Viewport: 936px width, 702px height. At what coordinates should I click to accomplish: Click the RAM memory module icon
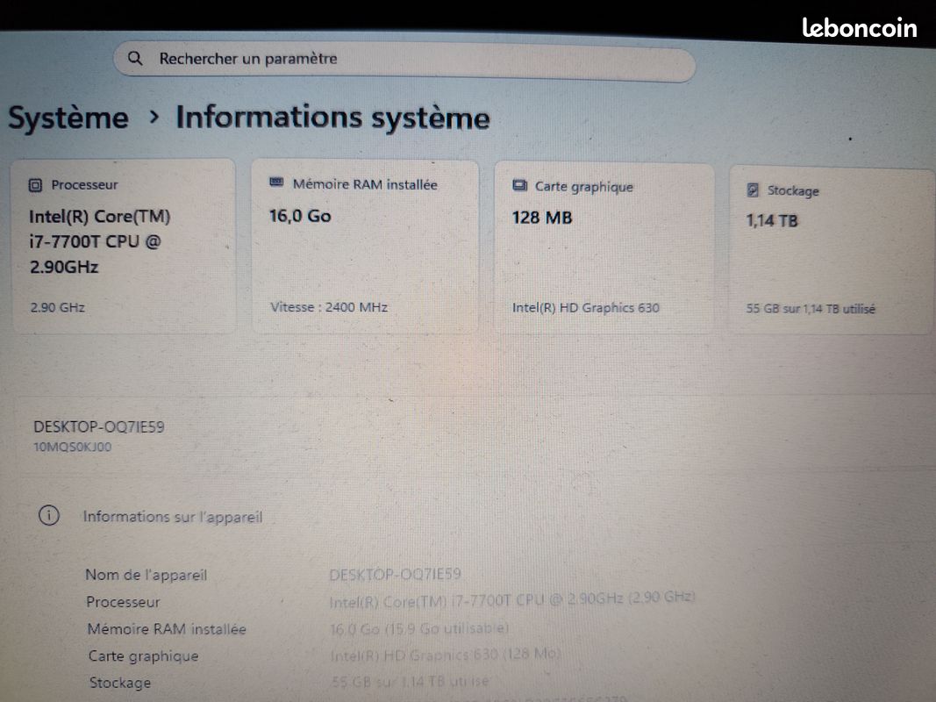276,182
